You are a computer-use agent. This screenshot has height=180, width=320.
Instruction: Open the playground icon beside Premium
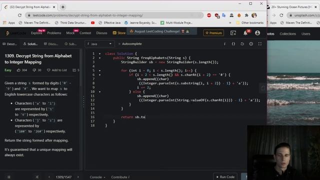point(233,33)
